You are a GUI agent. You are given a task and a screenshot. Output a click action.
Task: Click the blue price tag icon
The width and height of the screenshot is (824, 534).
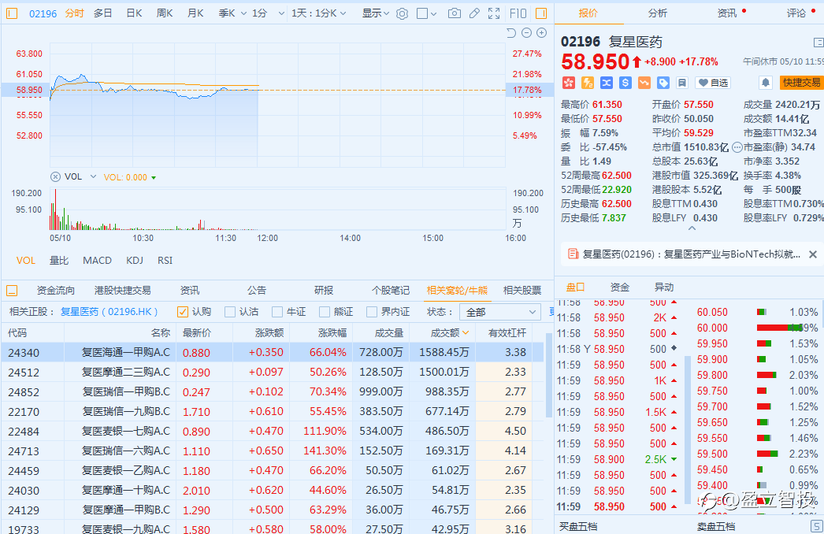click(663, 83)
